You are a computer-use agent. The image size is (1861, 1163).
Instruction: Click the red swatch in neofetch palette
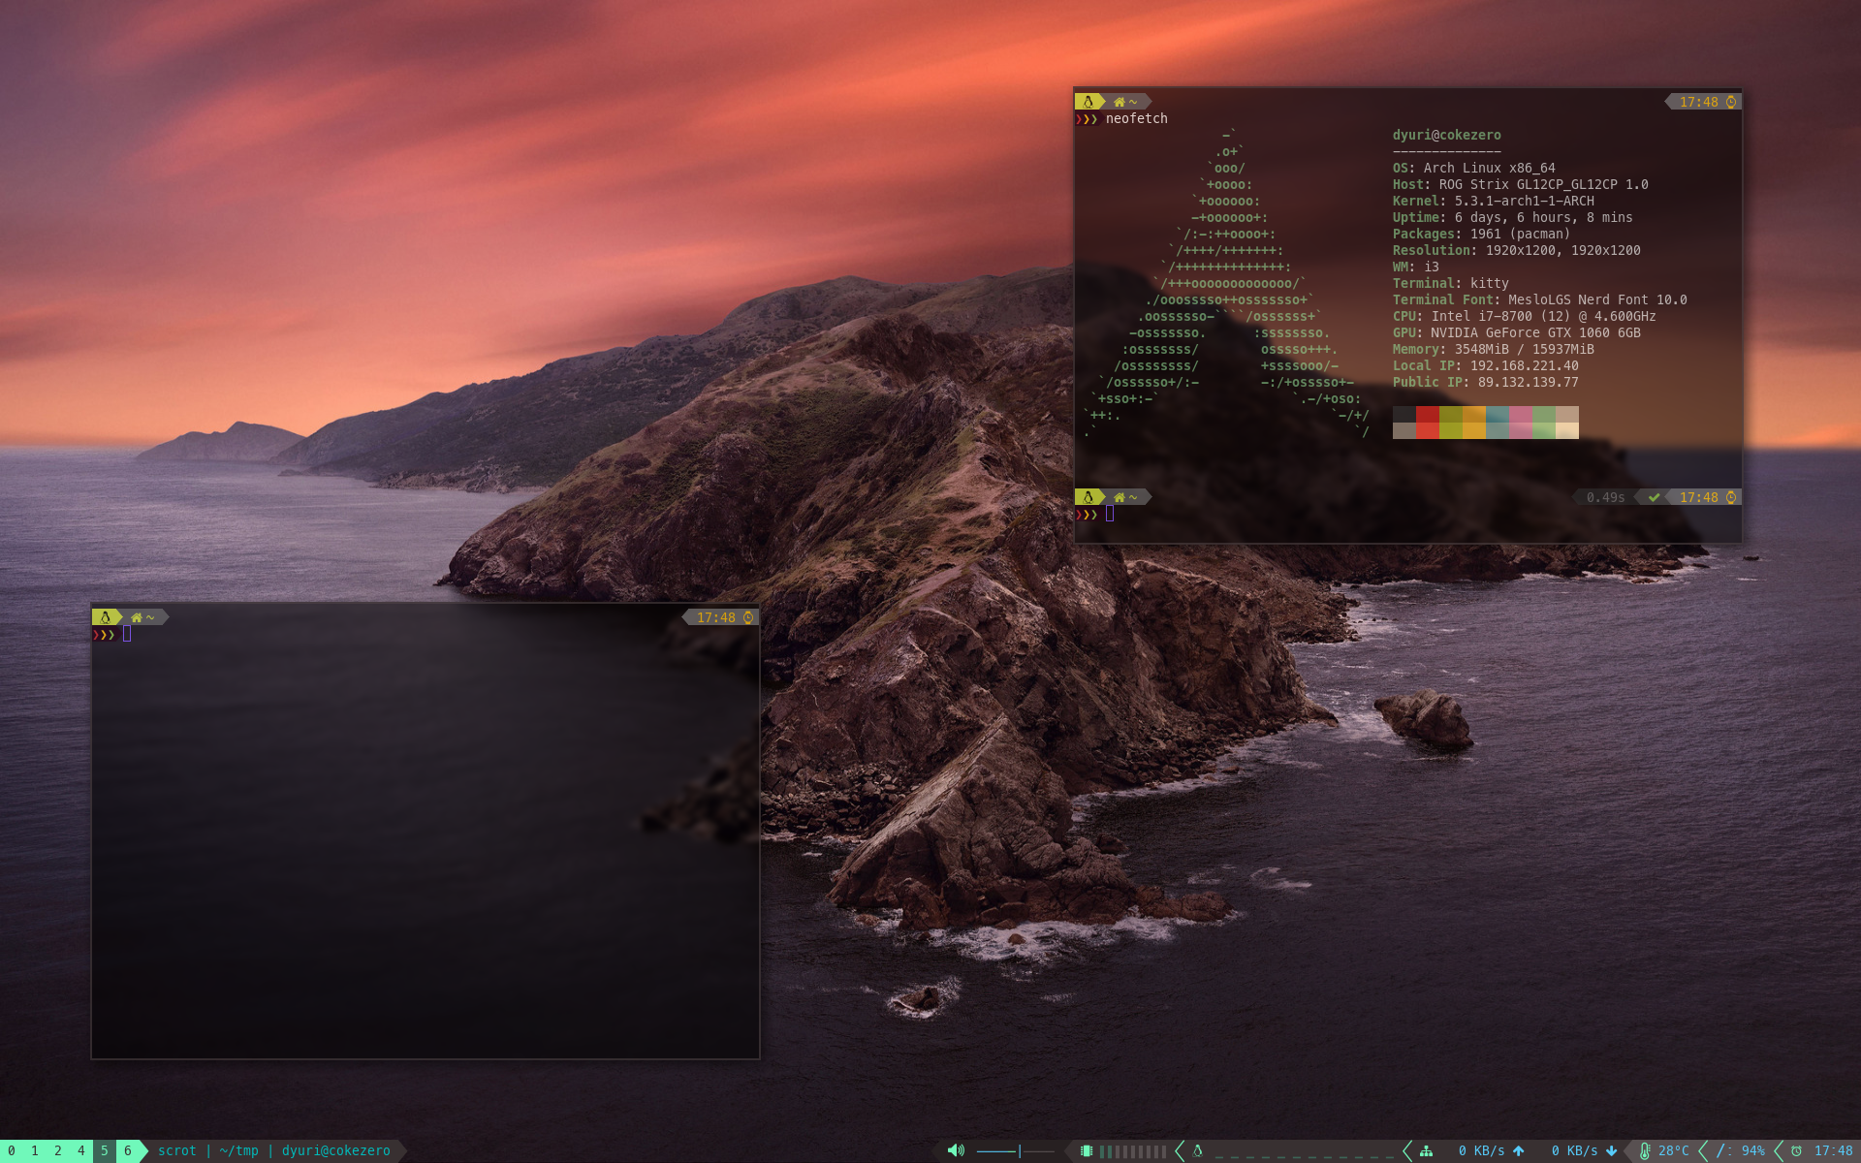1428,423
